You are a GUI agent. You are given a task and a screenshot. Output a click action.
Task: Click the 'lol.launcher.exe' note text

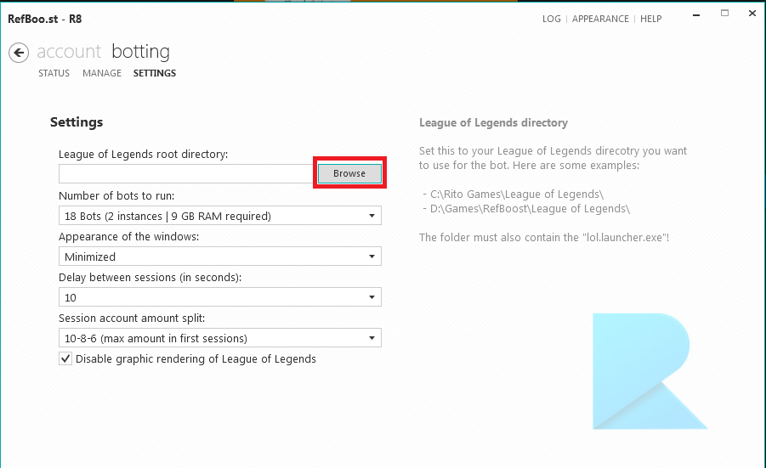[x=544, y=238]
